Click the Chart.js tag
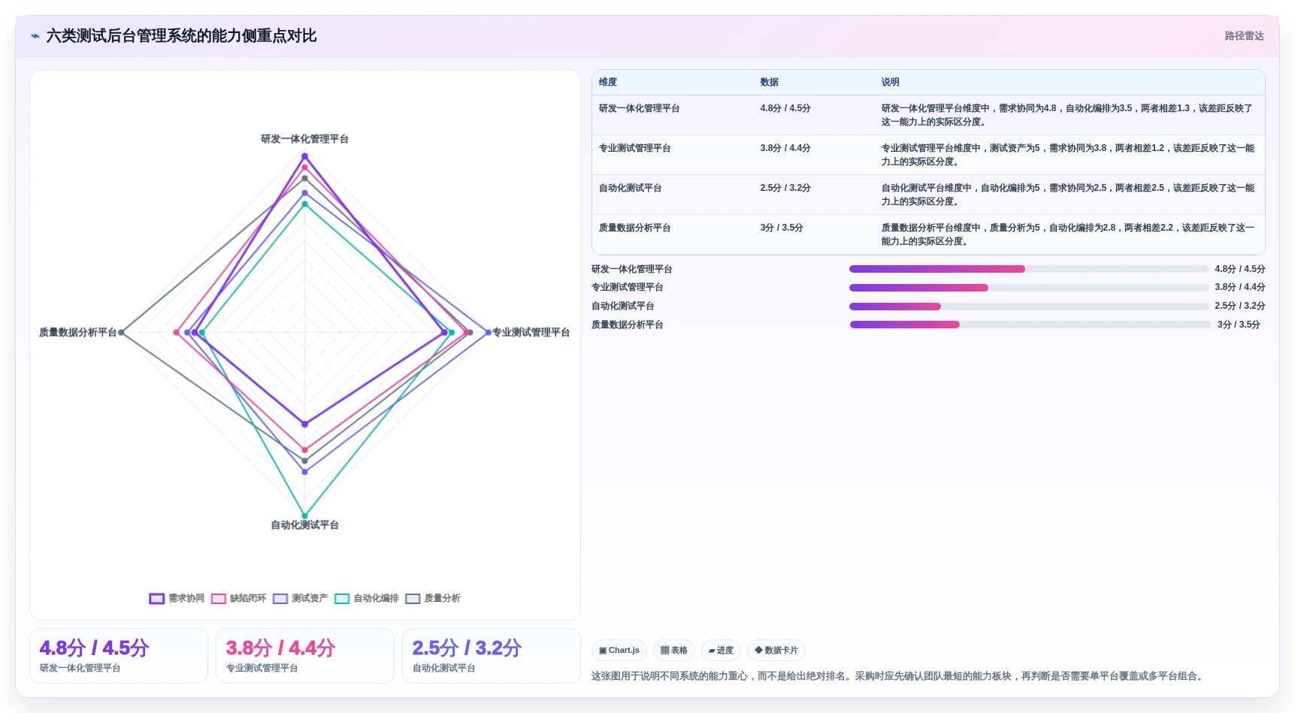 (619, 651)
